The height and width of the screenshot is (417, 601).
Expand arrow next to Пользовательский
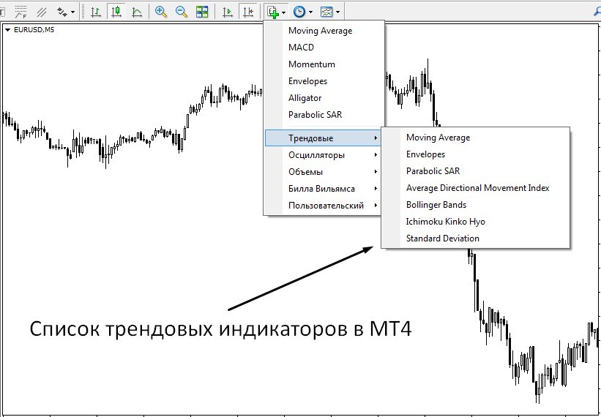tap(376, 206)
